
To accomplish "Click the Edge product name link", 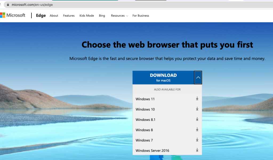I will point(41,15).
